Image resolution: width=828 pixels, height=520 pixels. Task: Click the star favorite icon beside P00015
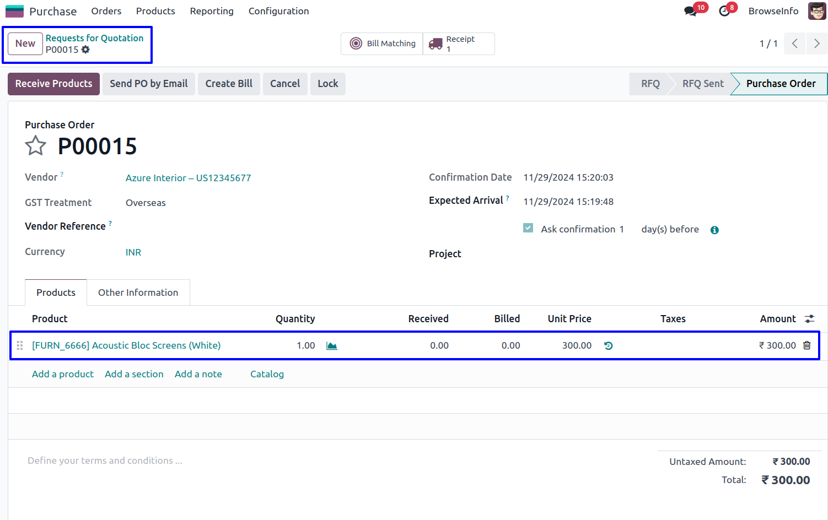pos(36,146)
